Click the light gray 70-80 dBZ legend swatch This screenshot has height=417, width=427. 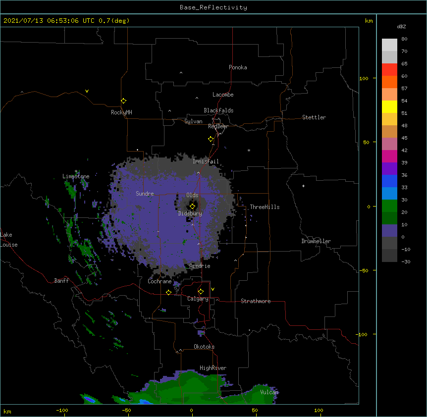click(389, 45)
